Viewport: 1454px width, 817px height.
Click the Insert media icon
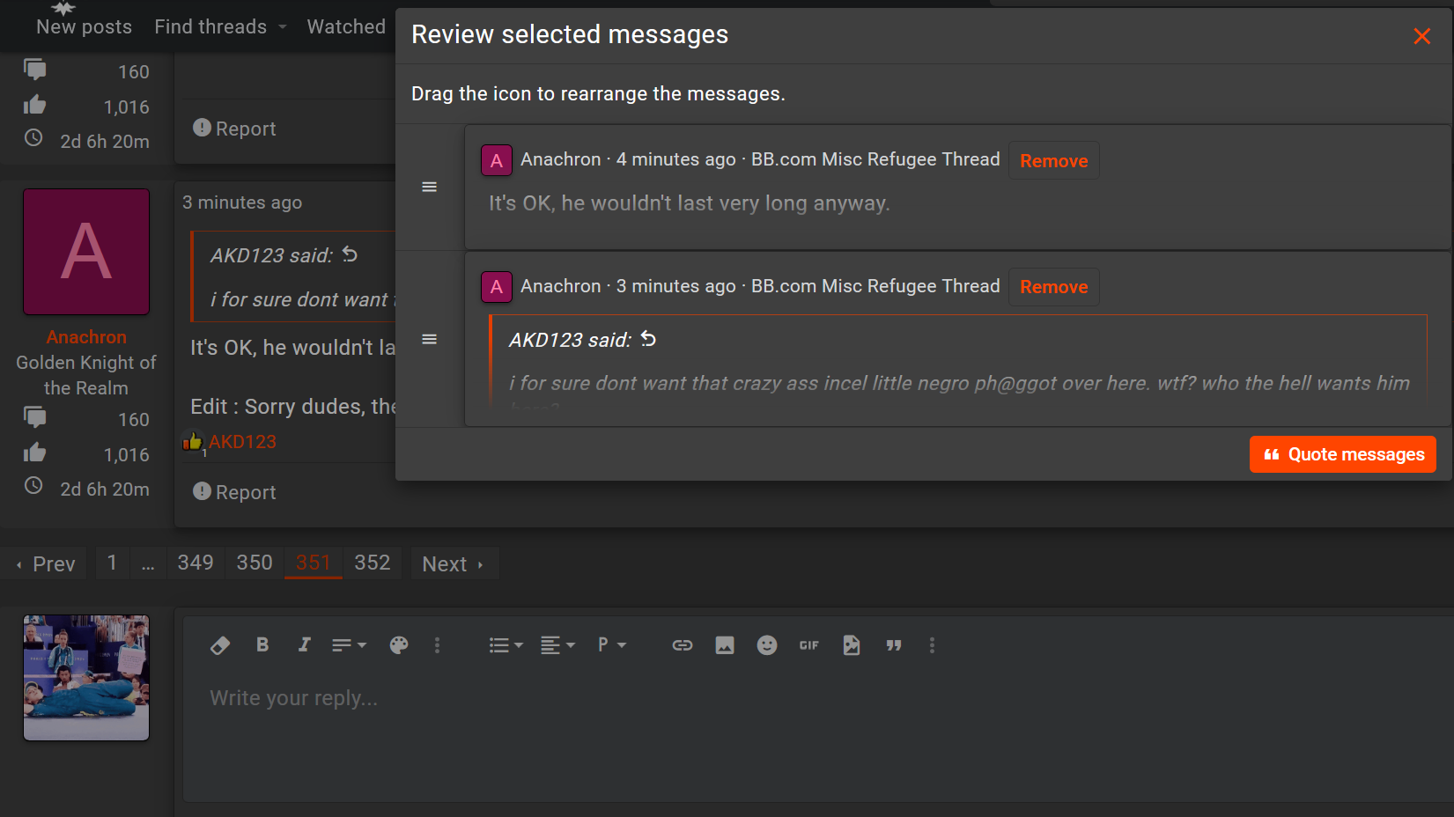click(x=852, y=645)
